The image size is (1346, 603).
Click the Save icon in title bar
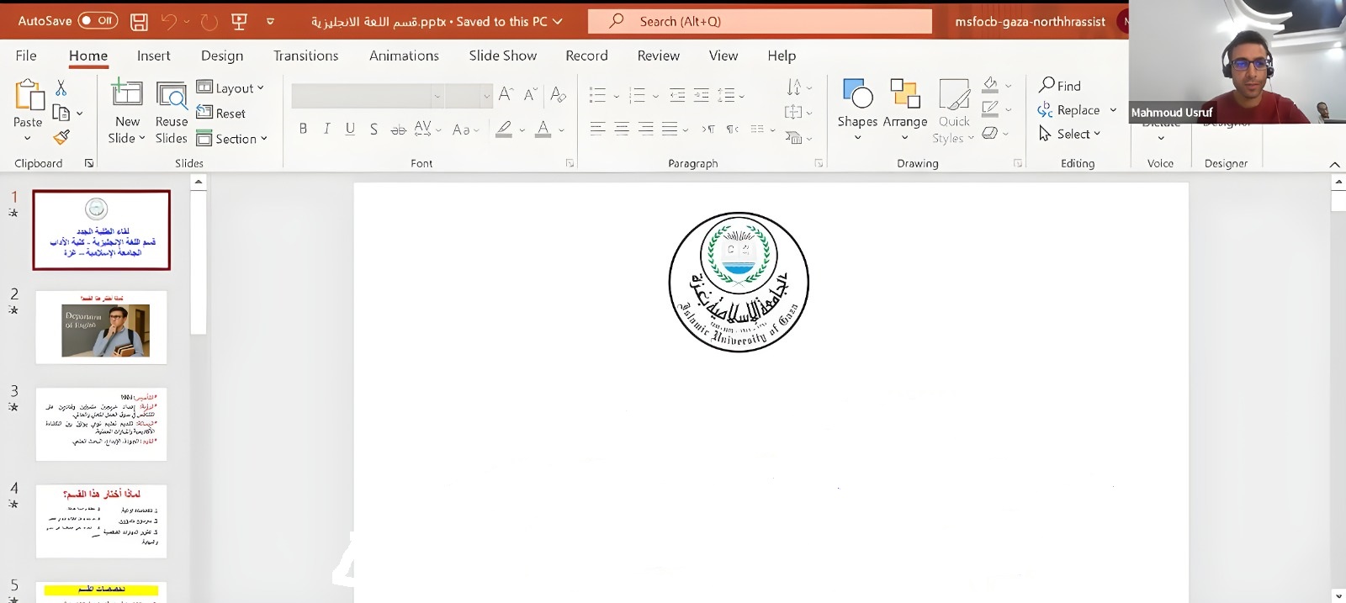(140, 22)
